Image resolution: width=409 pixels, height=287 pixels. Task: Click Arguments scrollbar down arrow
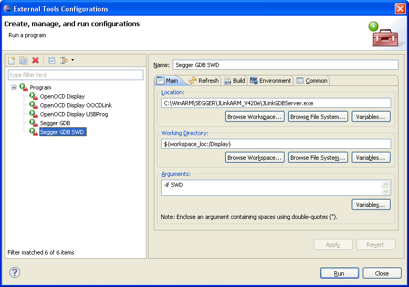(x=386, y=192)
